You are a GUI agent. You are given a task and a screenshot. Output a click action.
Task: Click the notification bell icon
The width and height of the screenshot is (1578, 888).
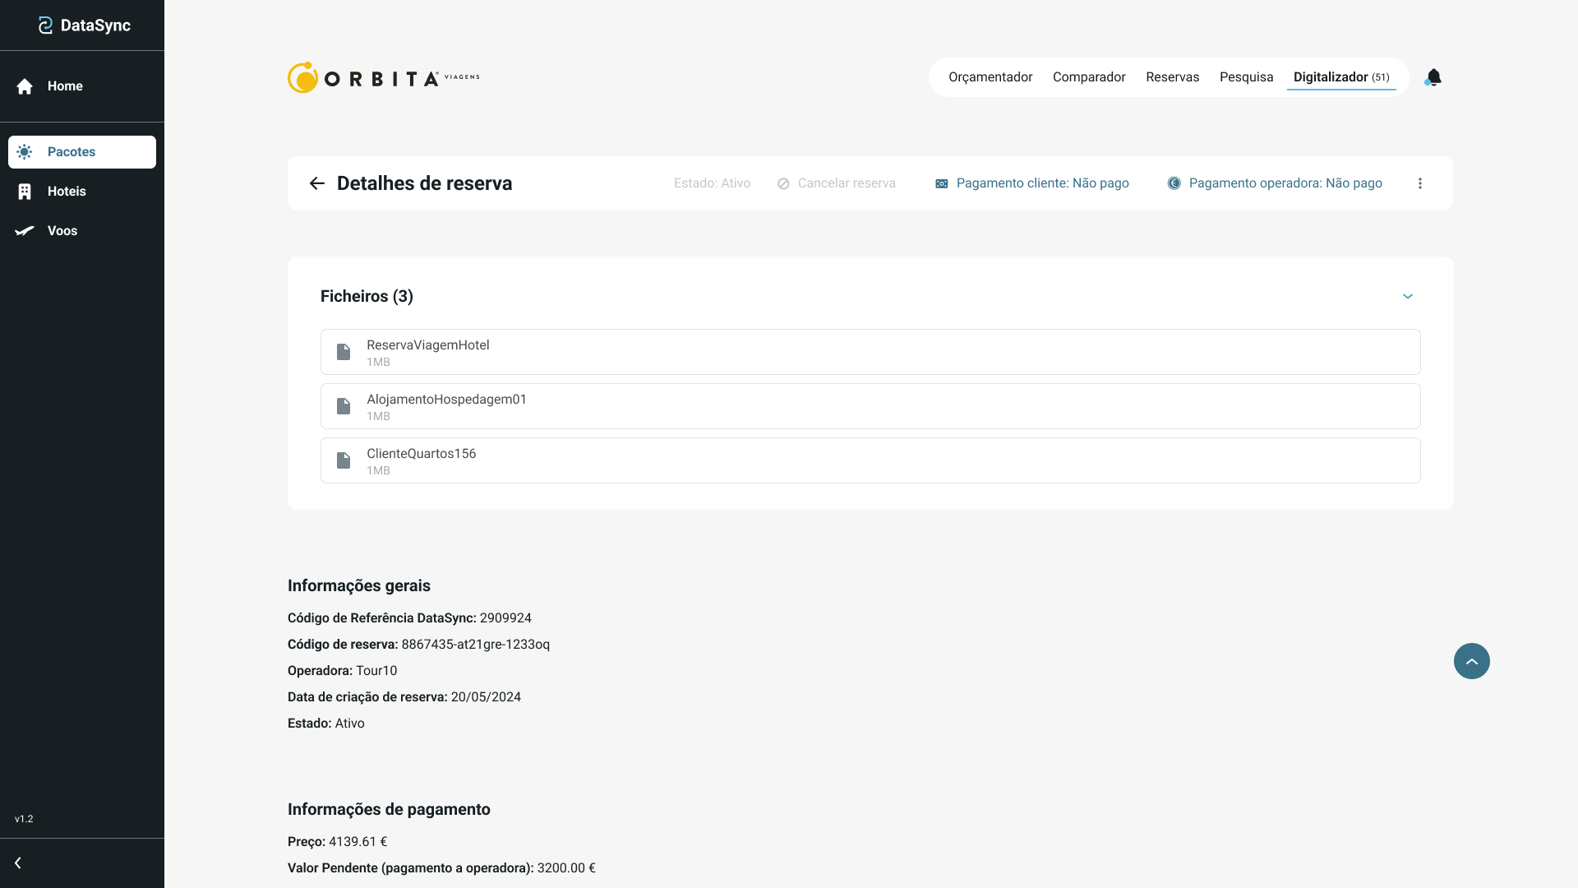click(1433, 77)
